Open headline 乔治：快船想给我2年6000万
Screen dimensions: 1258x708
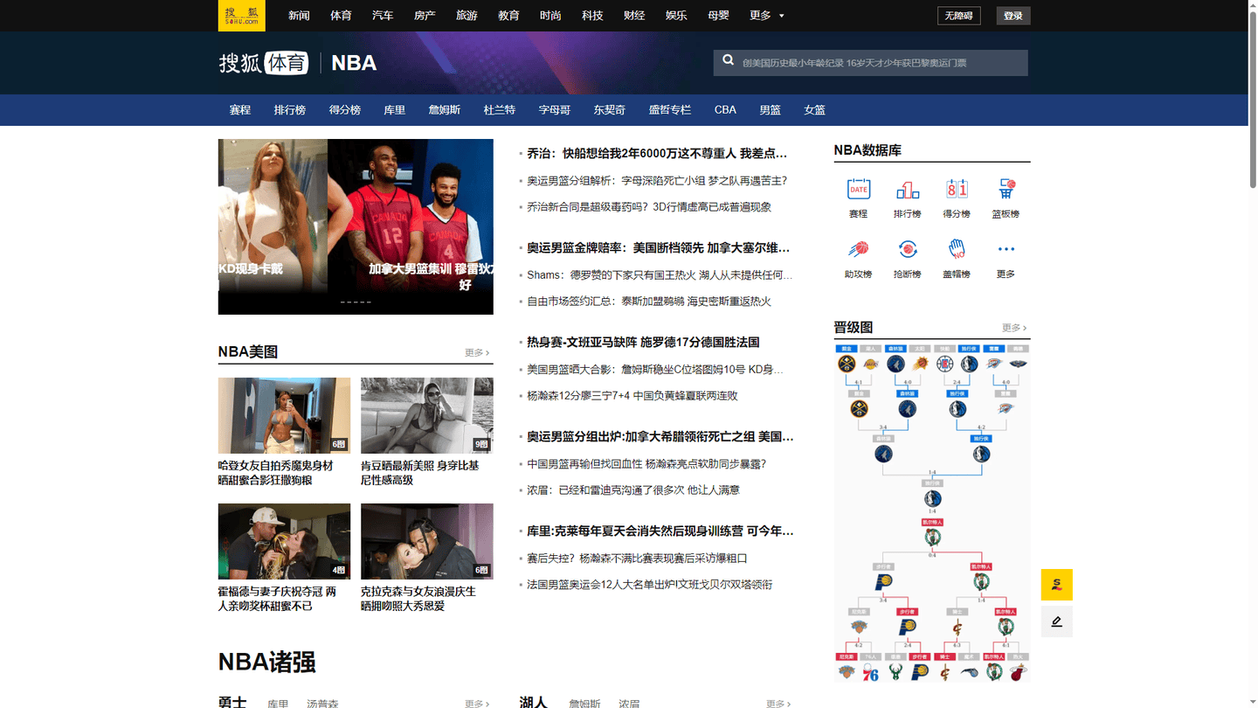click(x=657, y=153)
